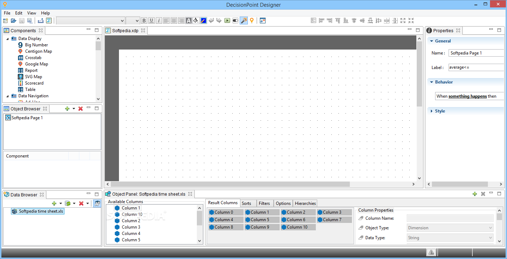Toggle Underline formatting

tap(152, 21)
